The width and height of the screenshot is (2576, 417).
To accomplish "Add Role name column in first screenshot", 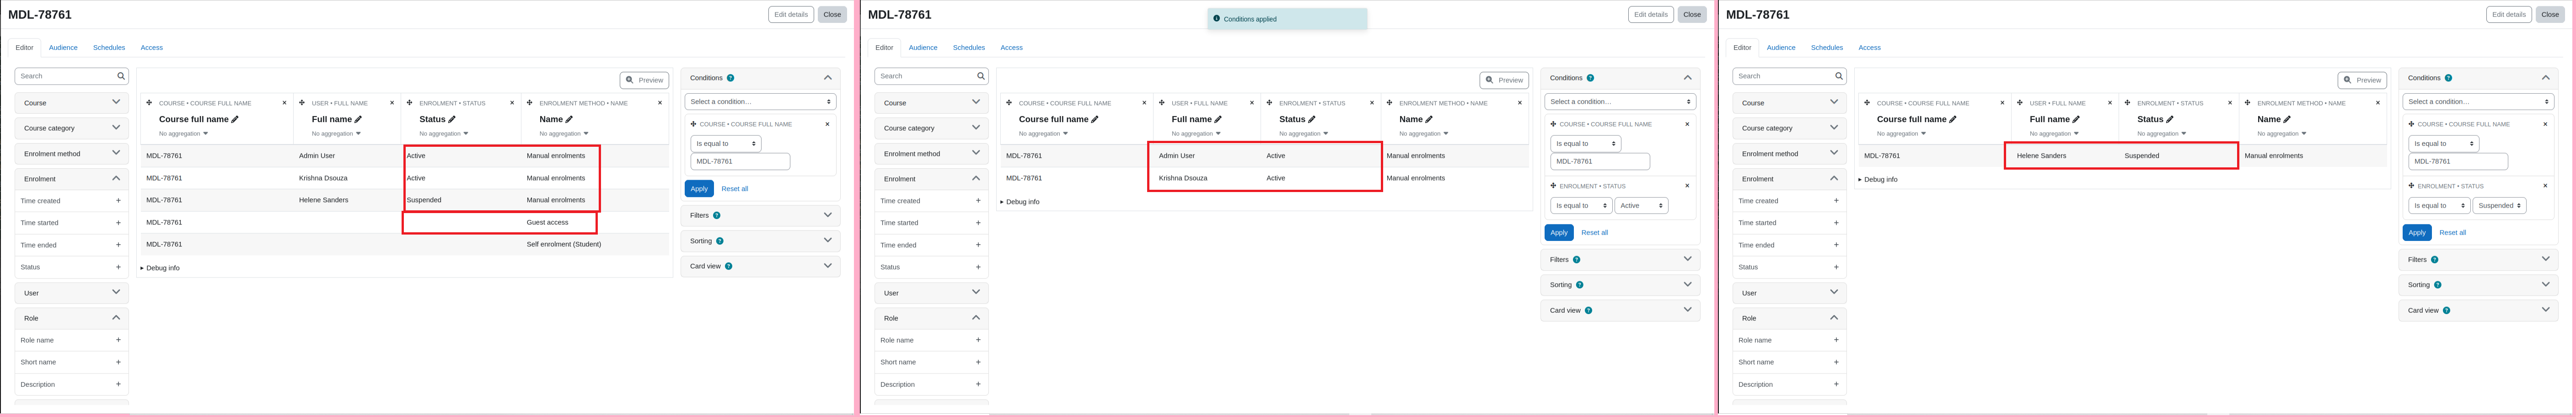I will pyautogui.click(x=118, y=340).
